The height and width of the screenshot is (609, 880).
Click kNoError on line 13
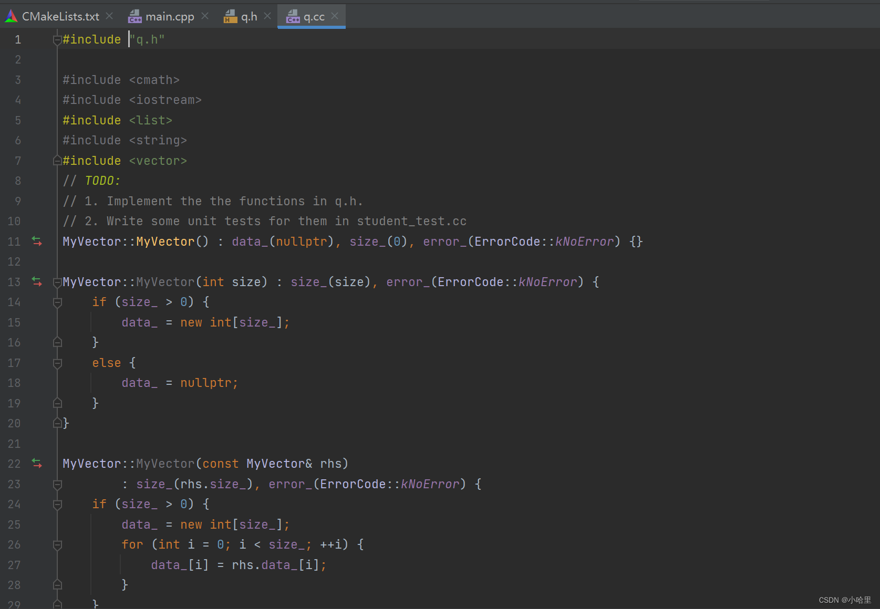point(547,282)
